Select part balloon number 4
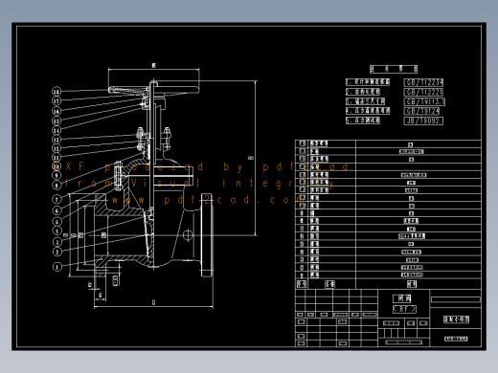The width and height of the screenshot is (498, 373). pos(57,230)
